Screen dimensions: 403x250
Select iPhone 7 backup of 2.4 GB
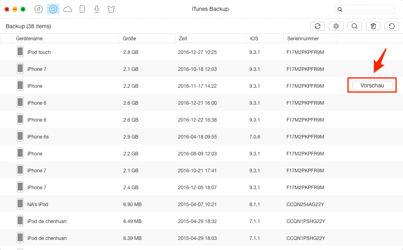coord(201,187)
